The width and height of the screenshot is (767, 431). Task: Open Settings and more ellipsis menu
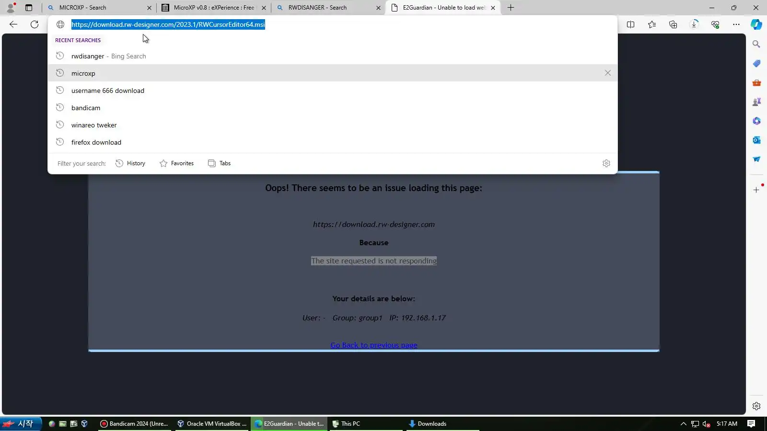736,24
